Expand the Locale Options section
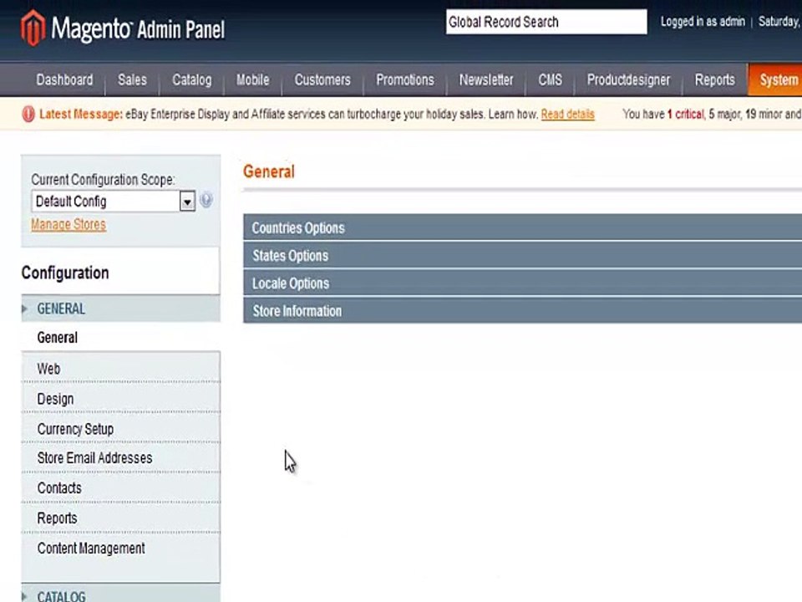Viewport: 802px width, 602px height. click(x=522, y=283)
